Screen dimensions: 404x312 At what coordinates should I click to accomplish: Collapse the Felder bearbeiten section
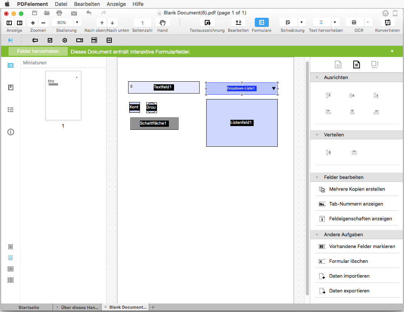(317, 177)
